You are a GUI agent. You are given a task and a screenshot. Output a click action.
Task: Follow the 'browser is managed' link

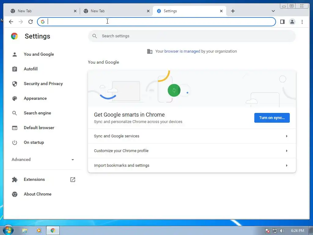tap(182, 51)
